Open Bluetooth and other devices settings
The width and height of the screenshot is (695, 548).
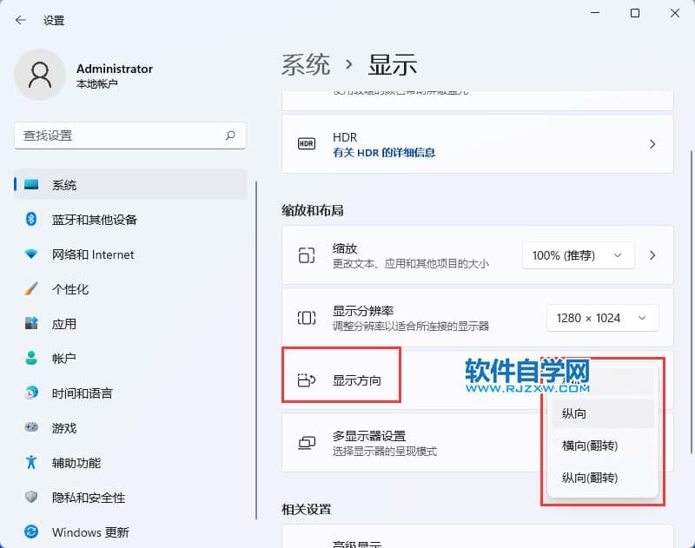[x=94, y=220]
